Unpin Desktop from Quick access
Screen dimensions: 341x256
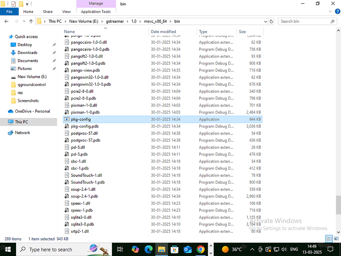tap(54, 44)
